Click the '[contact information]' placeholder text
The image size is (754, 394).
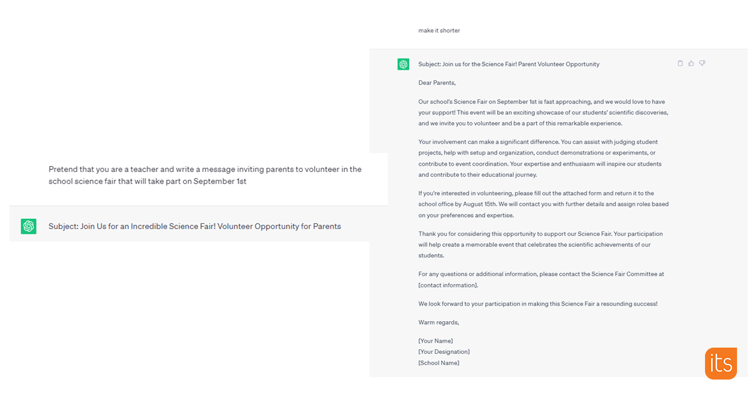pyautogui.click(x=448, y=285)
